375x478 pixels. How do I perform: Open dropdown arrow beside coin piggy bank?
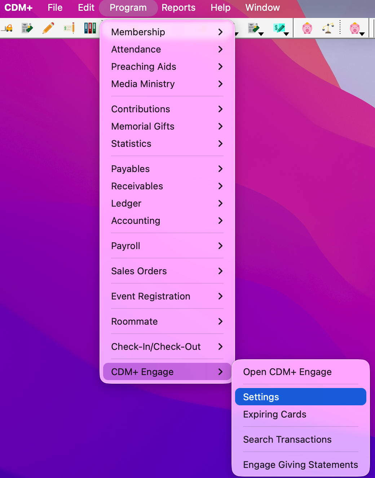coord(362,34)
